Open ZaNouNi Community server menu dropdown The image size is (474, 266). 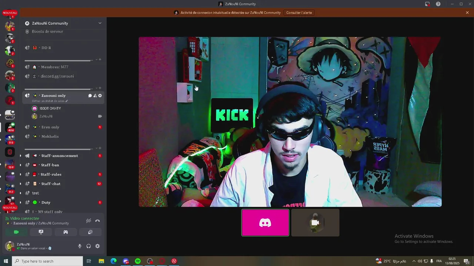[x=100, y=23]
